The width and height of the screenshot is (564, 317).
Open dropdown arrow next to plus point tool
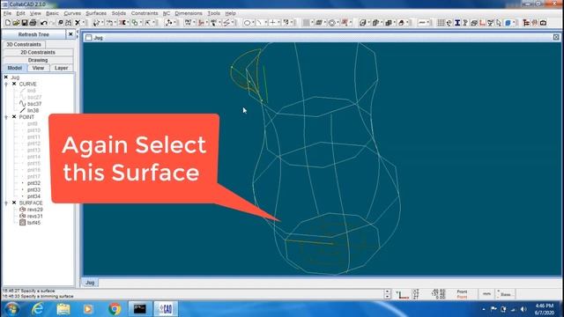(278, 23)
